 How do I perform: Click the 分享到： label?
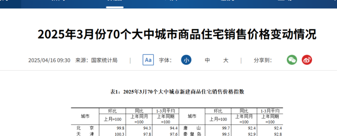[x=263, y=60]
